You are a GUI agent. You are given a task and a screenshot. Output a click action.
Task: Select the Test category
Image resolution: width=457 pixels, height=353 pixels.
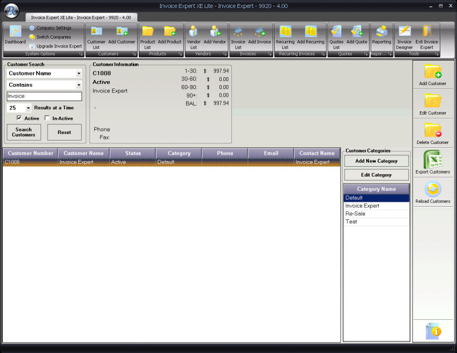[x=376, y=222]
